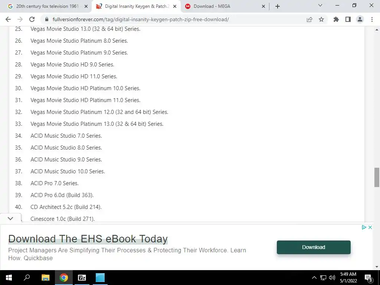Open 7-Zip from the taskbar

(x=82, y=278)
